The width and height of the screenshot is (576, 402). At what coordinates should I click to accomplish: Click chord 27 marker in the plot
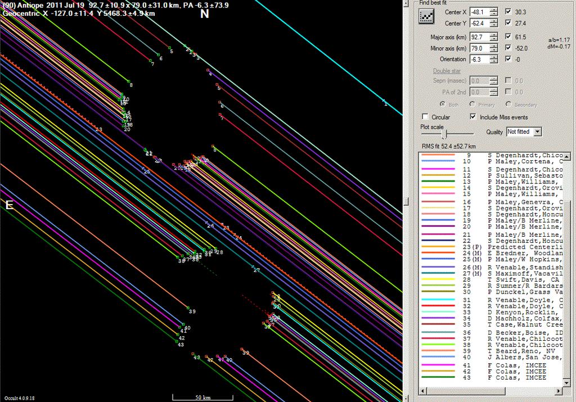(x=256, y=269)
